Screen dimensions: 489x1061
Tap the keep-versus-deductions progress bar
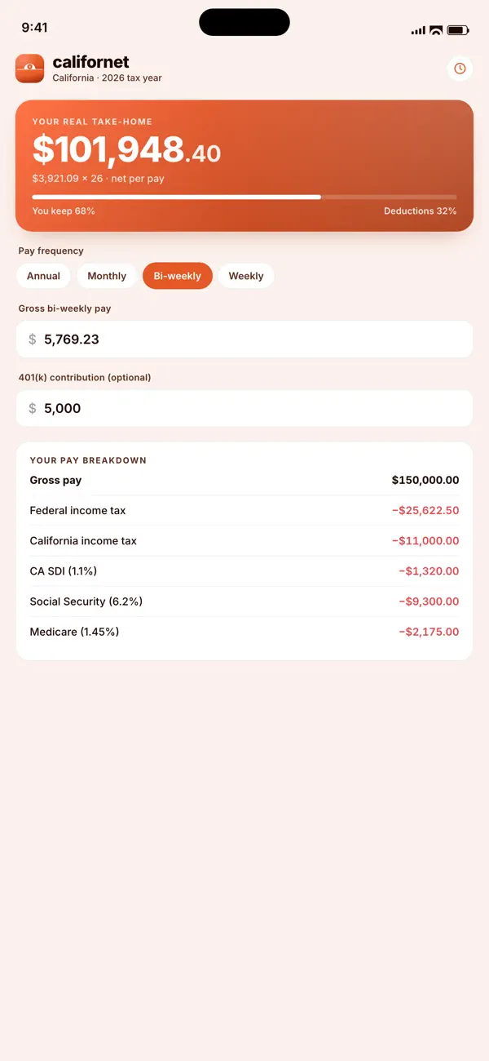pyautogui.click(x=244, y=197)
